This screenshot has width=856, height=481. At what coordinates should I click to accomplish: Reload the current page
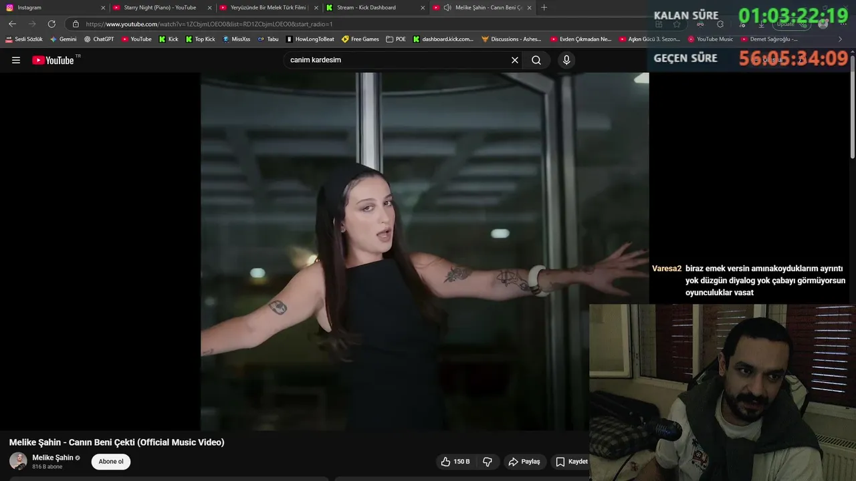tap(51, 24)
